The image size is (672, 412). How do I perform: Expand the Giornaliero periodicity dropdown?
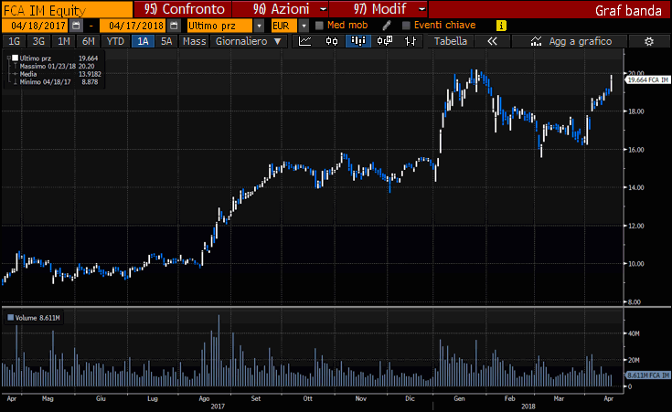[x=278, y=41]
